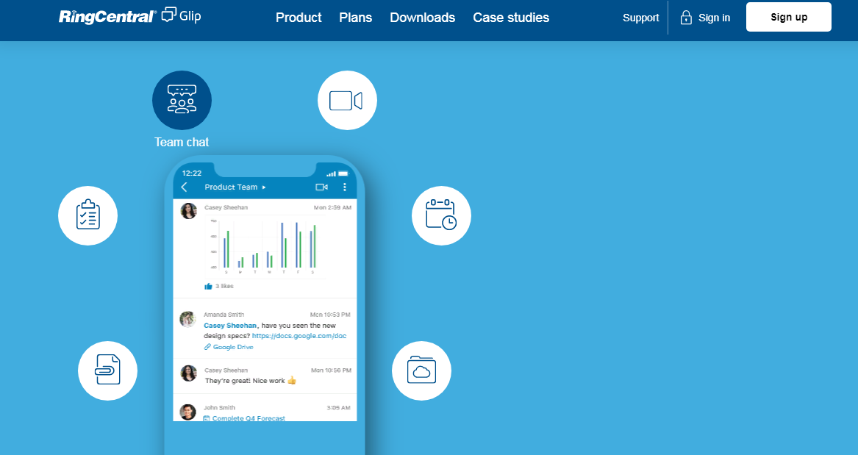Click the video camera feature circle

[347, 100]
